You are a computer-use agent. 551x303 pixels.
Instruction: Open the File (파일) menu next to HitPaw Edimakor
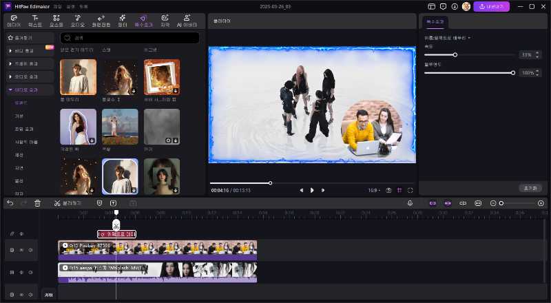pyautogui.click(x=57, y=7)
